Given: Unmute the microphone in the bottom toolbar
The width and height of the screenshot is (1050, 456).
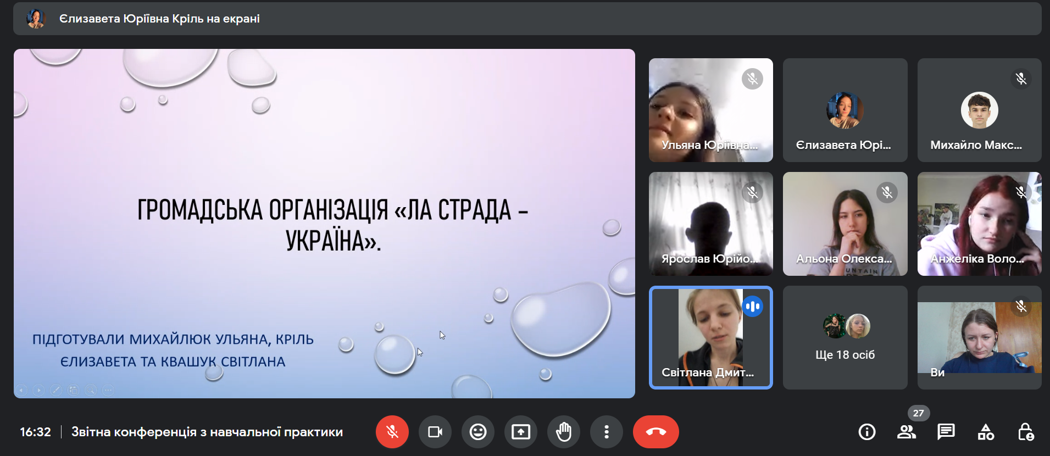Looking at the screenshot, I should [392, 432].
